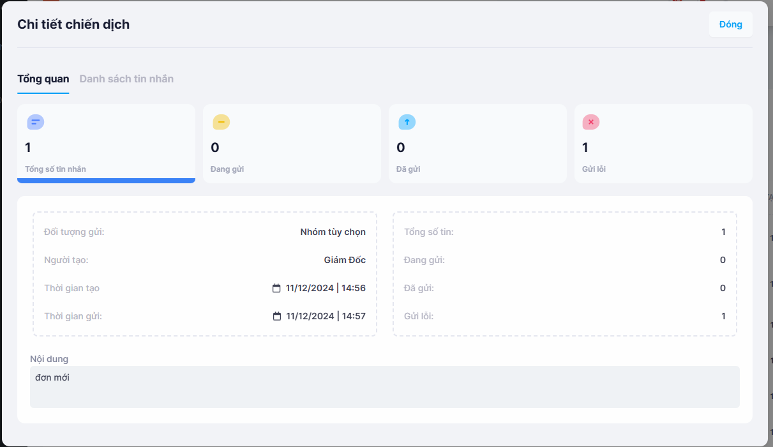Click the blue message icon for total messages
Viewport: 773px width, 447px height.
35,122
